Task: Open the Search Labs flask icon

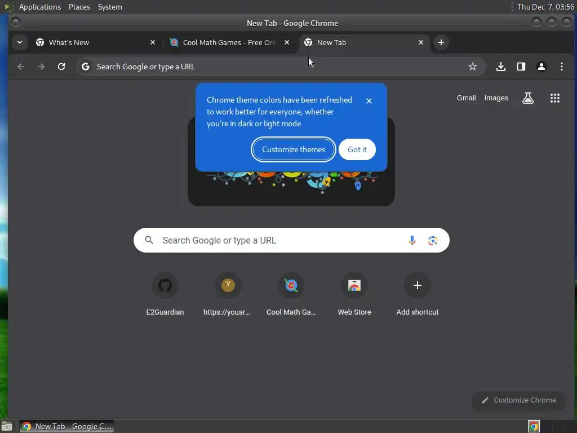Action: (528, 98)
